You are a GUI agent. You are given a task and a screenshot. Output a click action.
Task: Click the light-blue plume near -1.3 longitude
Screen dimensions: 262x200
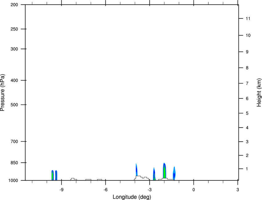pos(174,173)
